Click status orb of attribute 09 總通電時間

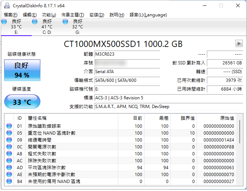tap(9, 140)
